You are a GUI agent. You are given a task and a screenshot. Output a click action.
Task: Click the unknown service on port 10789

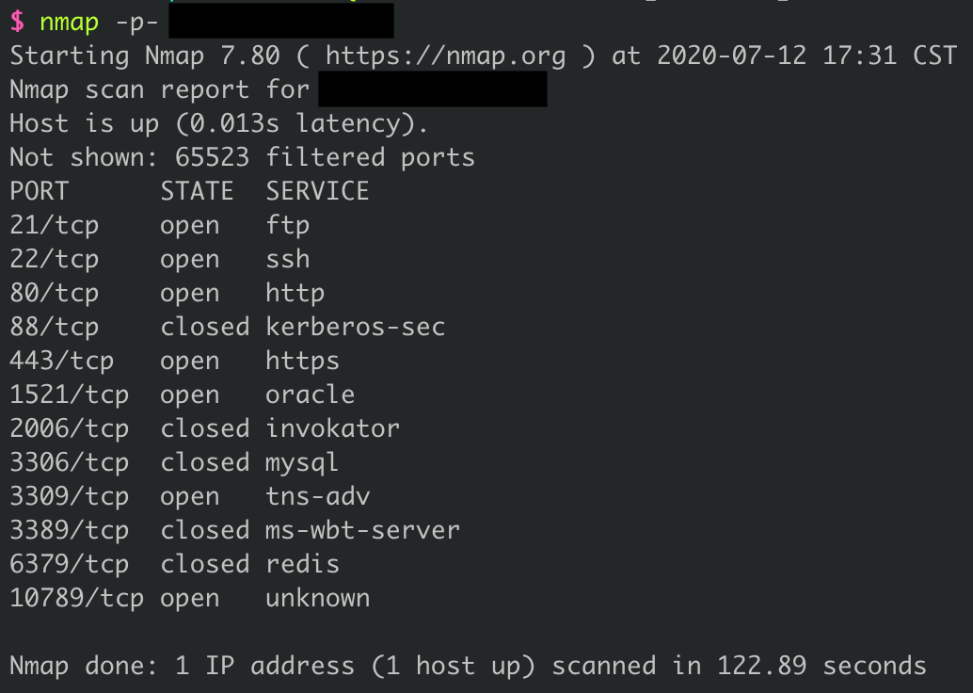[x=317, y=598]
